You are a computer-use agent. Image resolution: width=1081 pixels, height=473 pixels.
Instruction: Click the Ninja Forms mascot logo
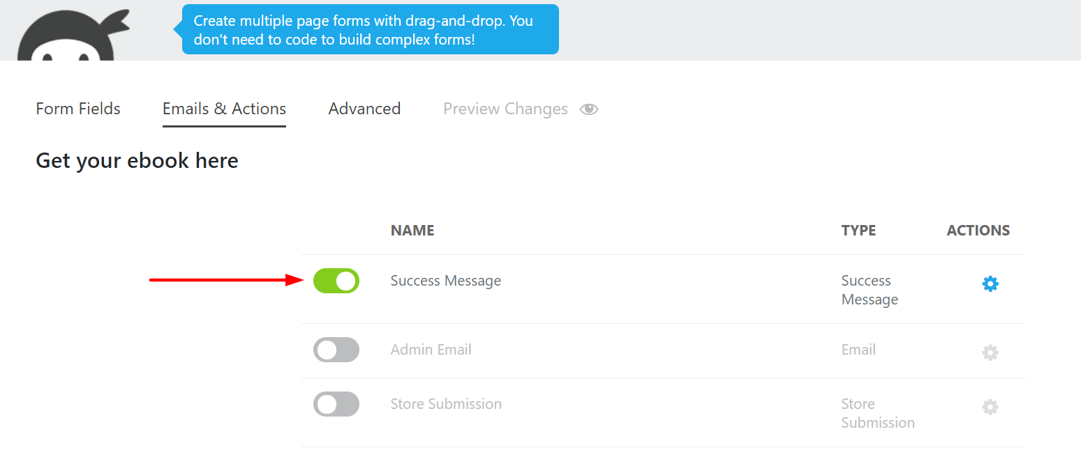click(x=71, y=36)
